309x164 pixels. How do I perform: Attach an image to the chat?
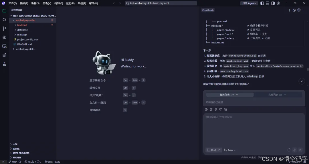pos(211,109)
